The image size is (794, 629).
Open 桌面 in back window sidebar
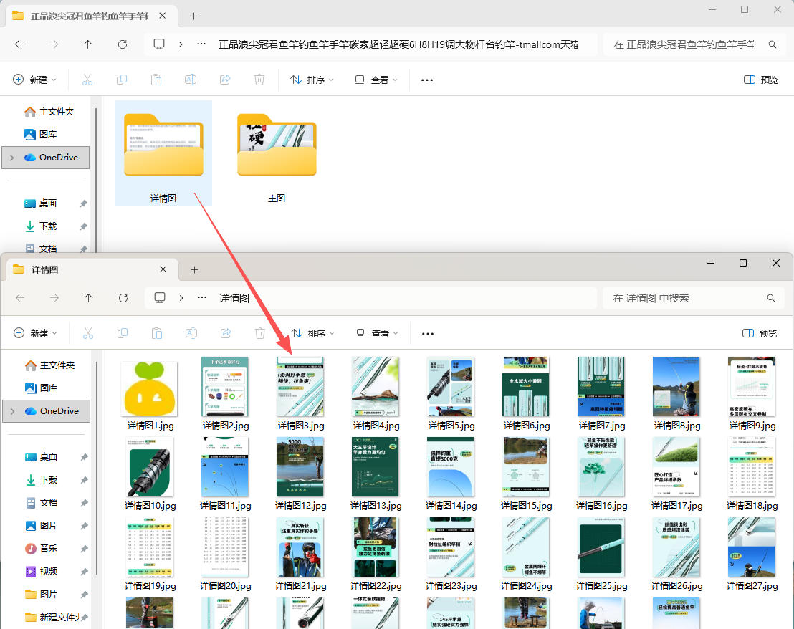click(x=41, y=203)
